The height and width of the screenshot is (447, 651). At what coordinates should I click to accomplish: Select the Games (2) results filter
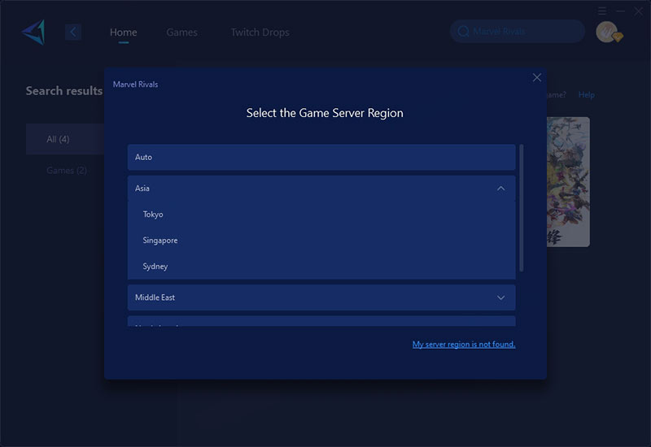[67, 171]
